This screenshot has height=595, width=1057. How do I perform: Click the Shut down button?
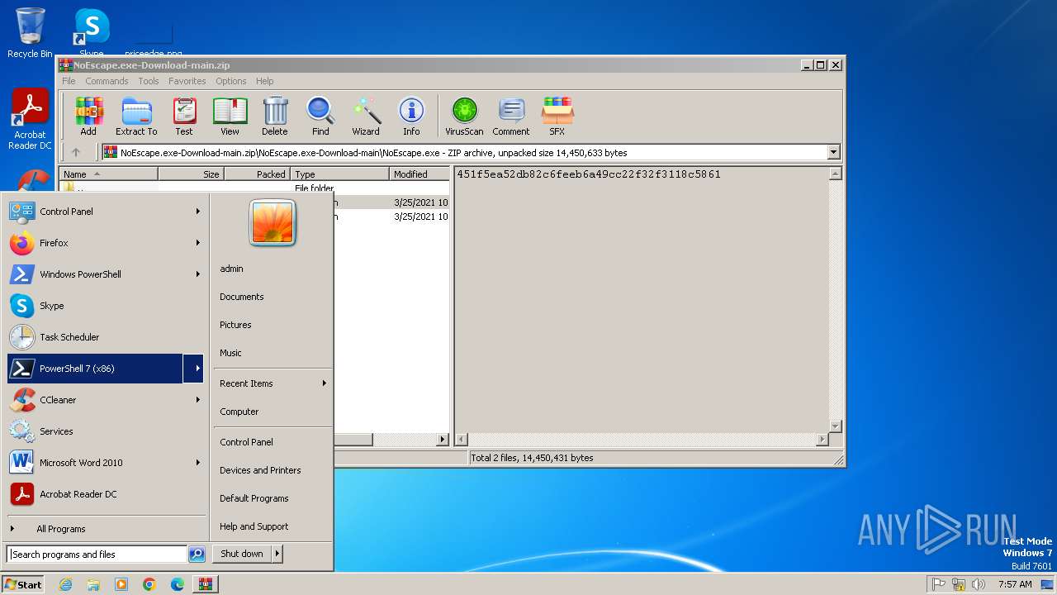coord(242,554)
